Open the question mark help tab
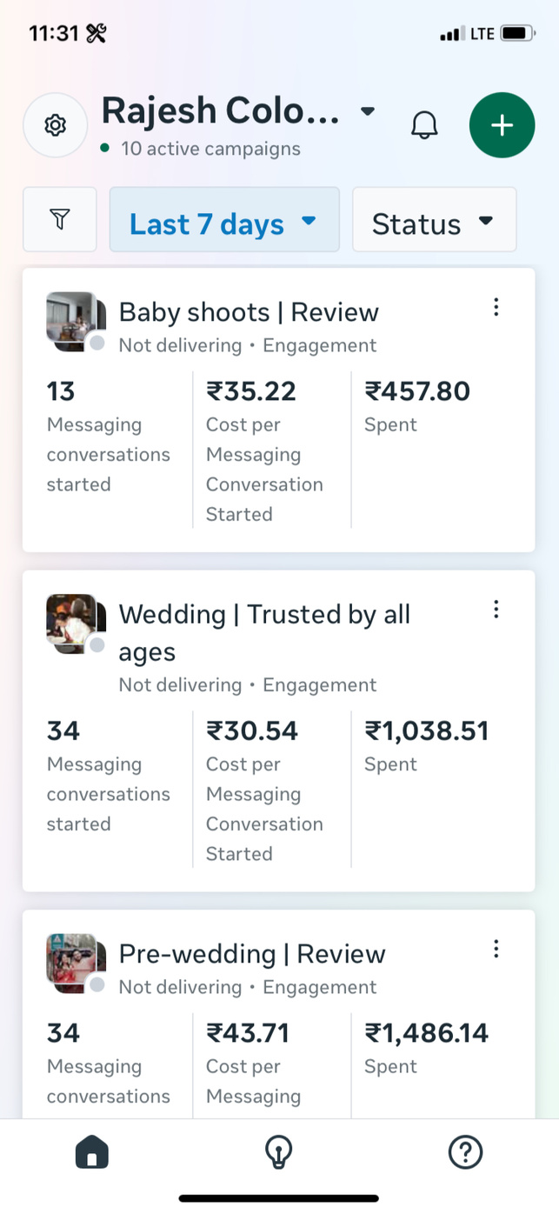Viewport: 559px width, 1214px height. click(465, 1153)
